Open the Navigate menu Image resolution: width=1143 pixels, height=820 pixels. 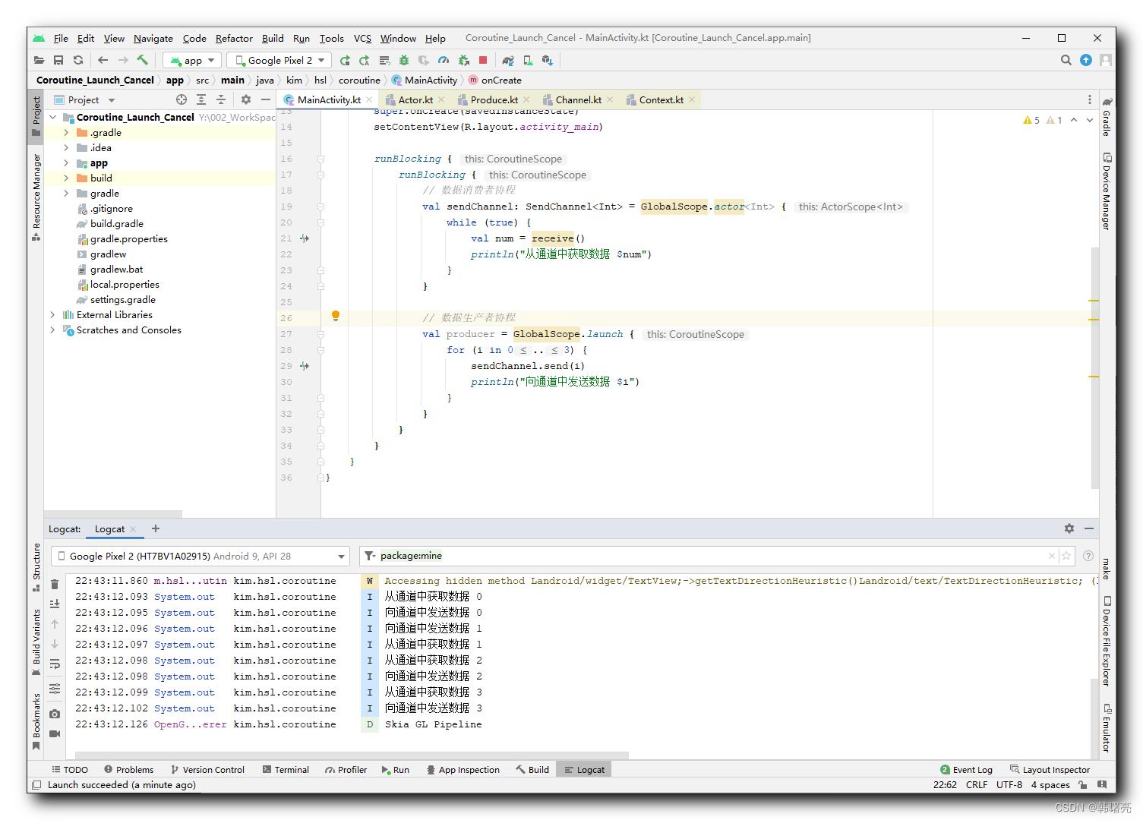tap(153, 38)
